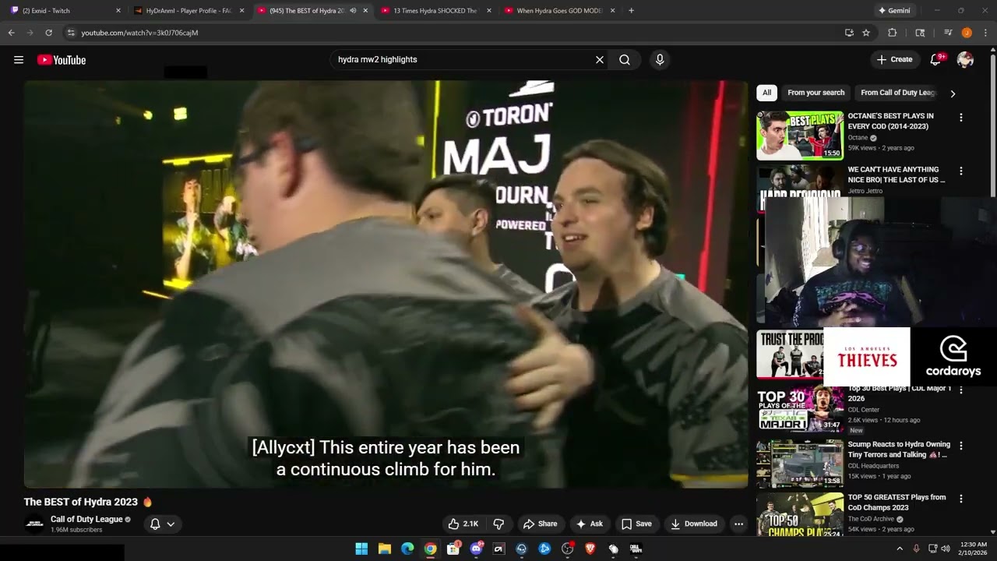The height and width of the screenshot is (561, 997).
Task: Open the YouTube guide hamburger menu
Action: 19,60
